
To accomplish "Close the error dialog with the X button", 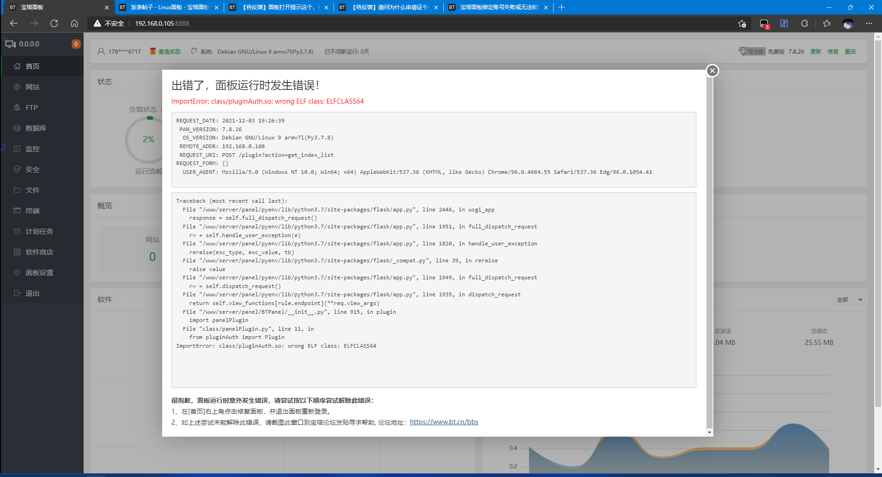I will [712, 71].
